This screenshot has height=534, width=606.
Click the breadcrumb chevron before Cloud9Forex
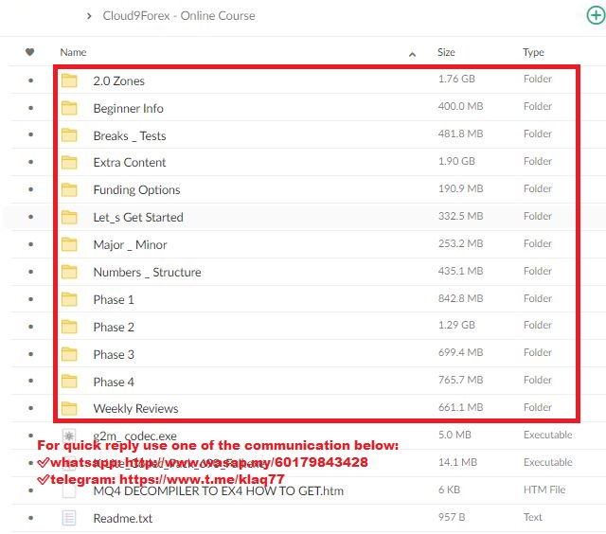tap(89, 16)
